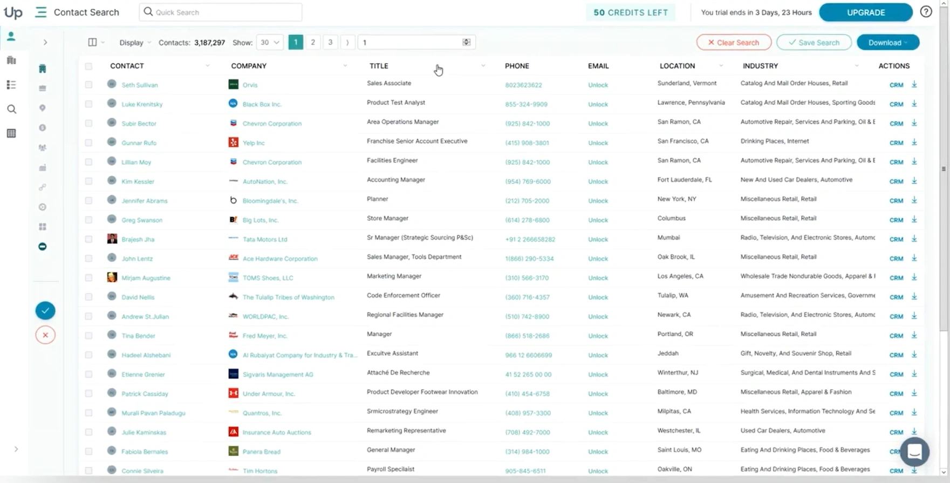Check the box for Subir Bector
The image size is (950, 483).
tap(88, 124)
